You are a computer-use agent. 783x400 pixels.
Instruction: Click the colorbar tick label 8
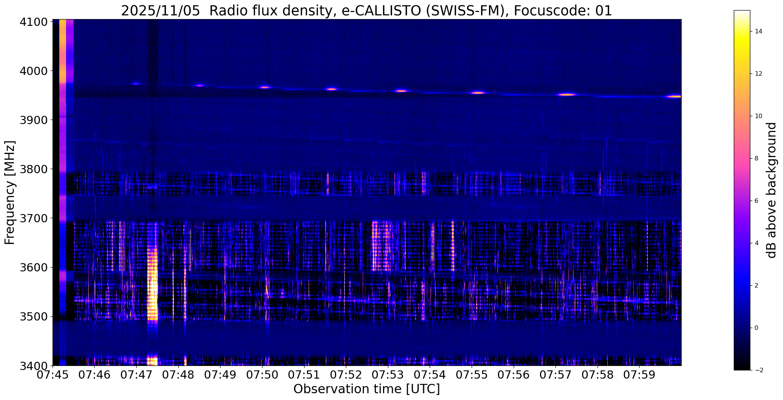pyautogui.click(x=756, y=159)
